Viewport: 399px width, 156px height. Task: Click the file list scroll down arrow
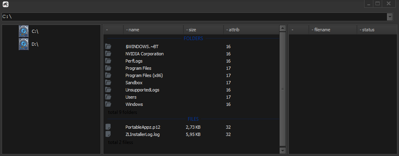(283, 150)
